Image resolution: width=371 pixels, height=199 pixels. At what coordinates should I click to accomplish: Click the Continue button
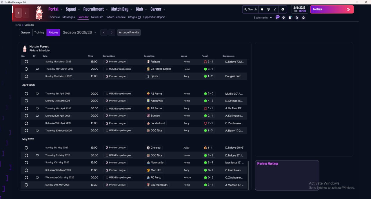tap(332, 9)
